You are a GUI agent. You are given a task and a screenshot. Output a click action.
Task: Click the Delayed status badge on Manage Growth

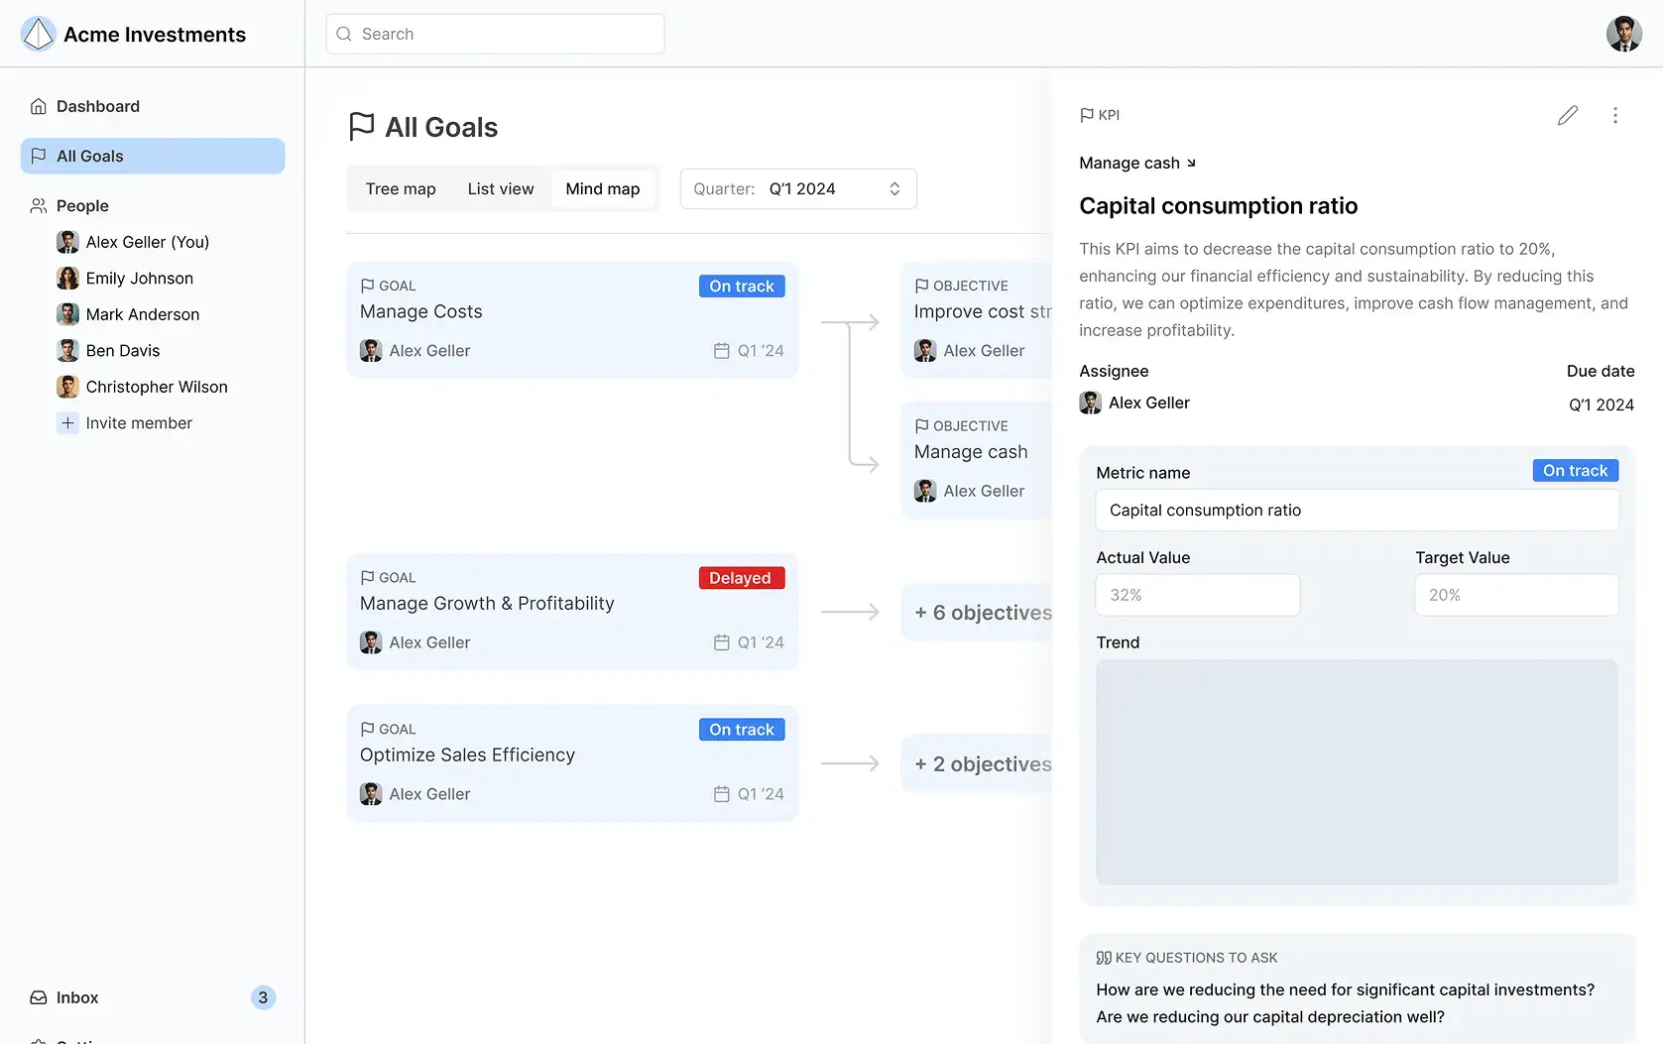tap(741, 578)
